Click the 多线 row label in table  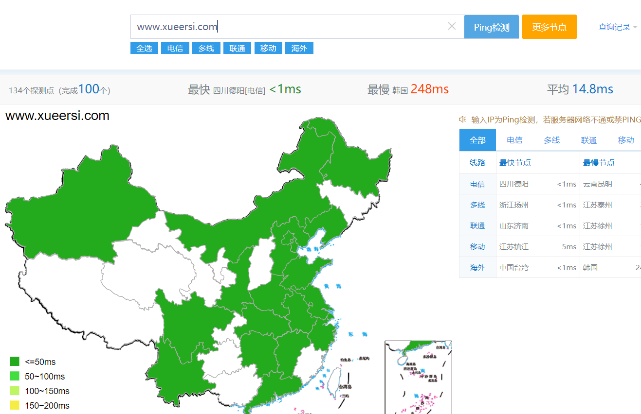(477, 205)
